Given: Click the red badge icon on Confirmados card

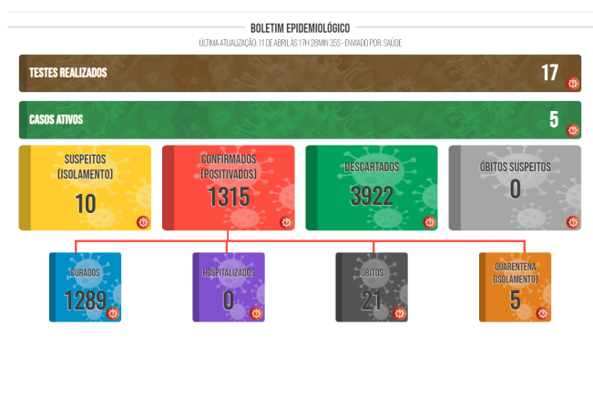Looking at the screenshot, I should (286, 222).
